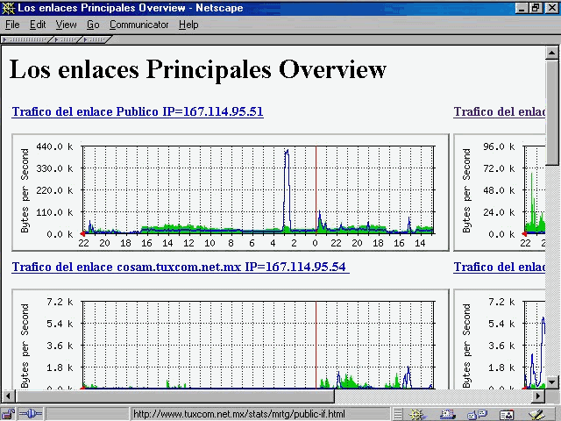Click the cosam.tuxcom.net.mx traffic graph
Screen dimensions: 561x421
[230, 342]
